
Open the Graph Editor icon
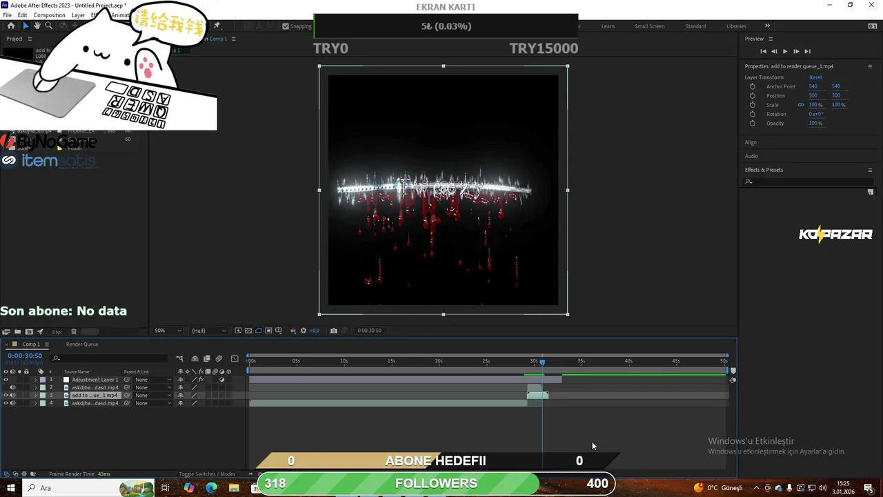point(235,359)
